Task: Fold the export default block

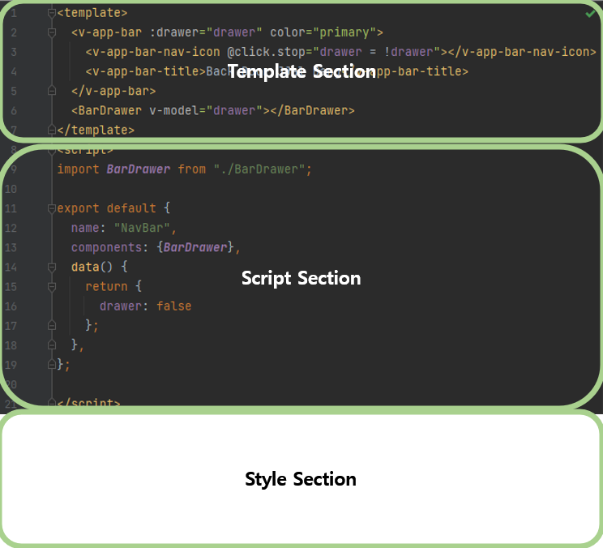Action: tap(52, 208)
